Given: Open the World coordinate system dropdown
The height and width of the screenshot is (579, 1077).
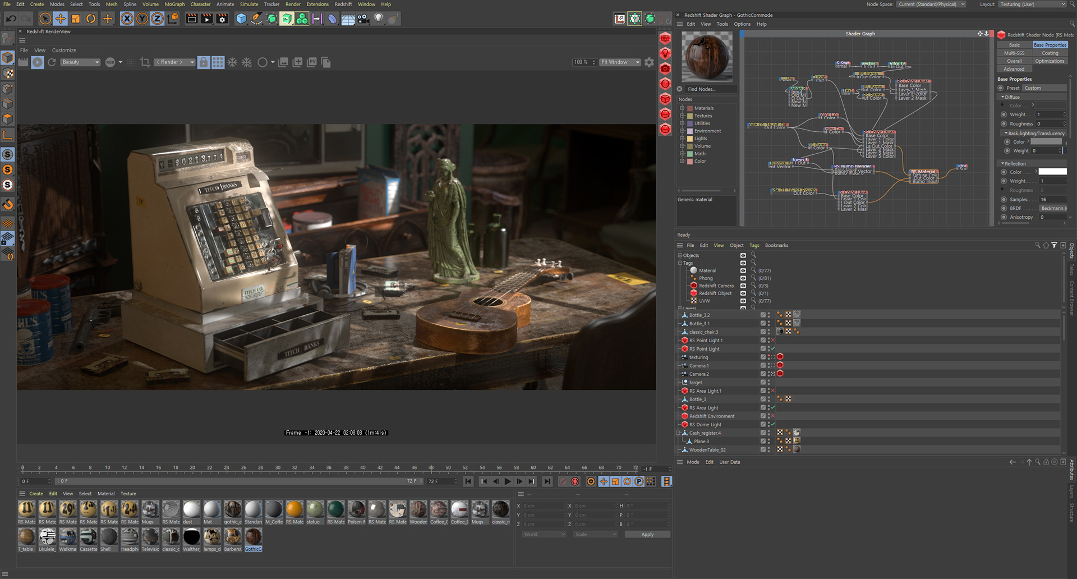Looking at the screenshot, I should 544,535.
